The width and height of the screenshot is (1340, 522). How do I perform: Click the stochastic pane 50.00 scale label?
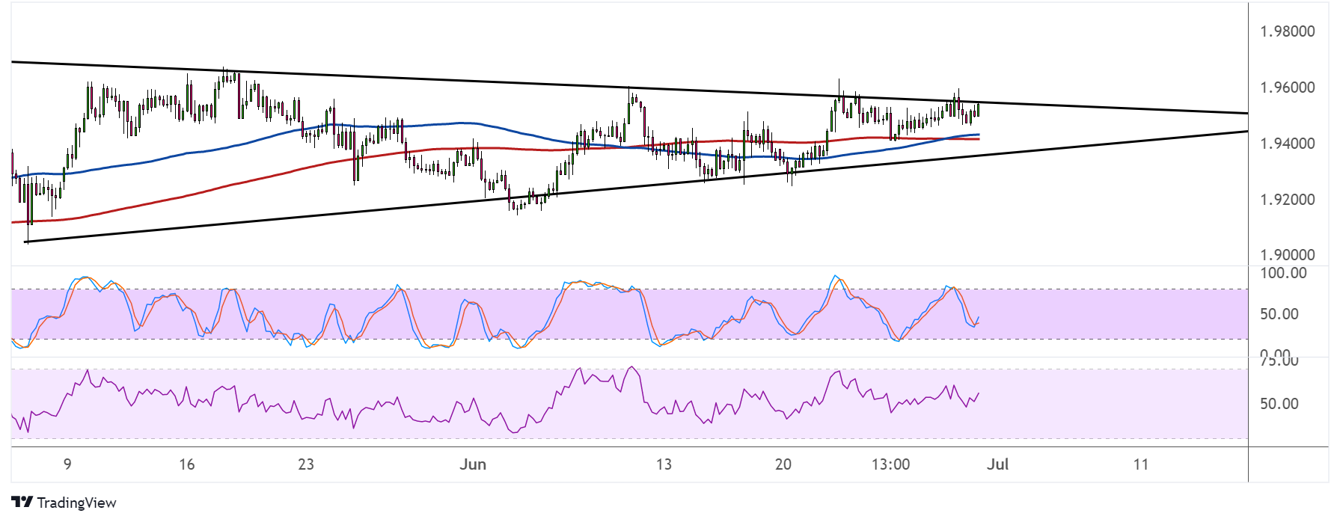tap(1279, 314)
